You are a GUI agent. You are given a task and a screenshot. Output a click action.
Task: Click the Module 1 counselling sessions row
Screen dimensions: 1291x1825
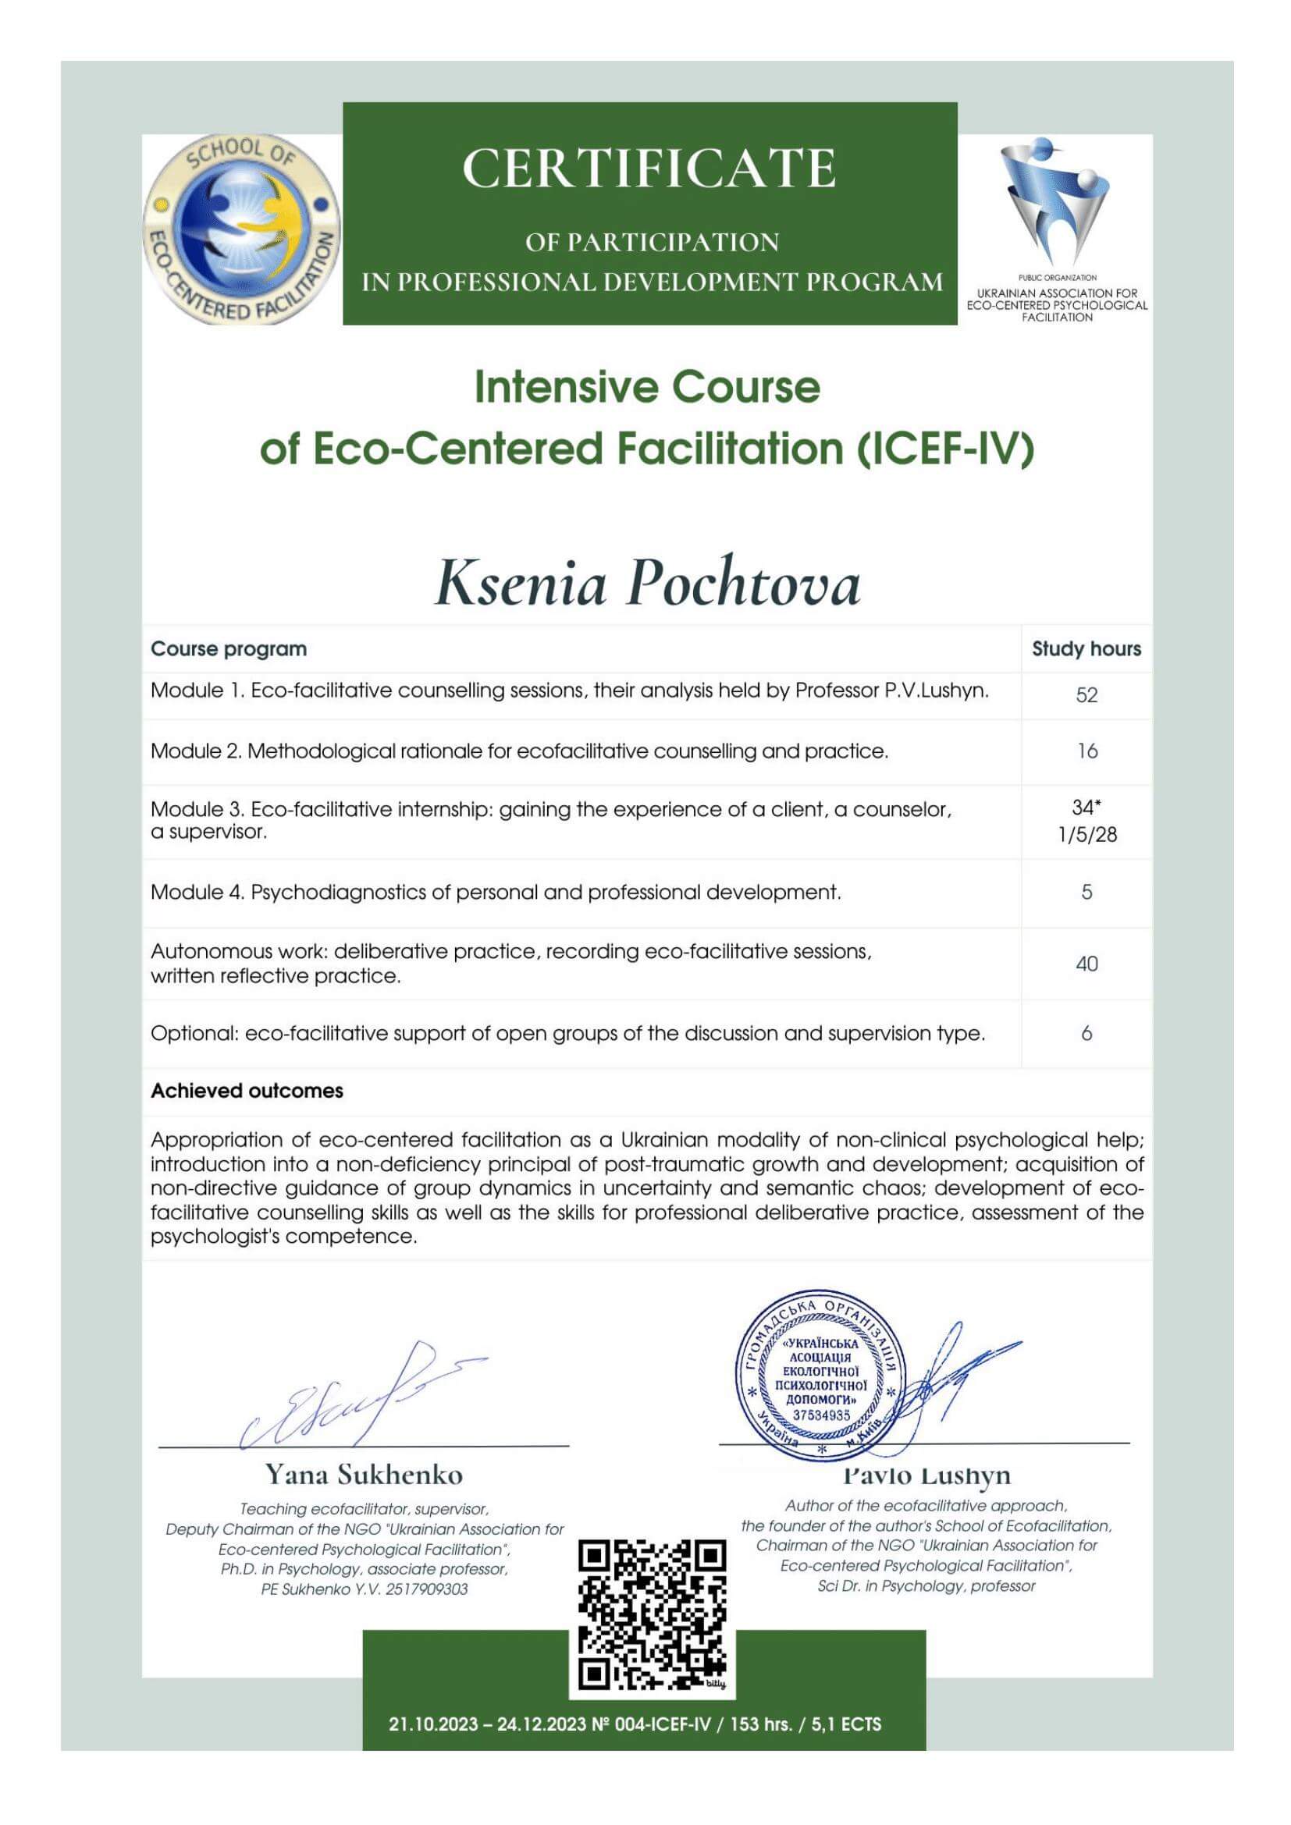569,691
